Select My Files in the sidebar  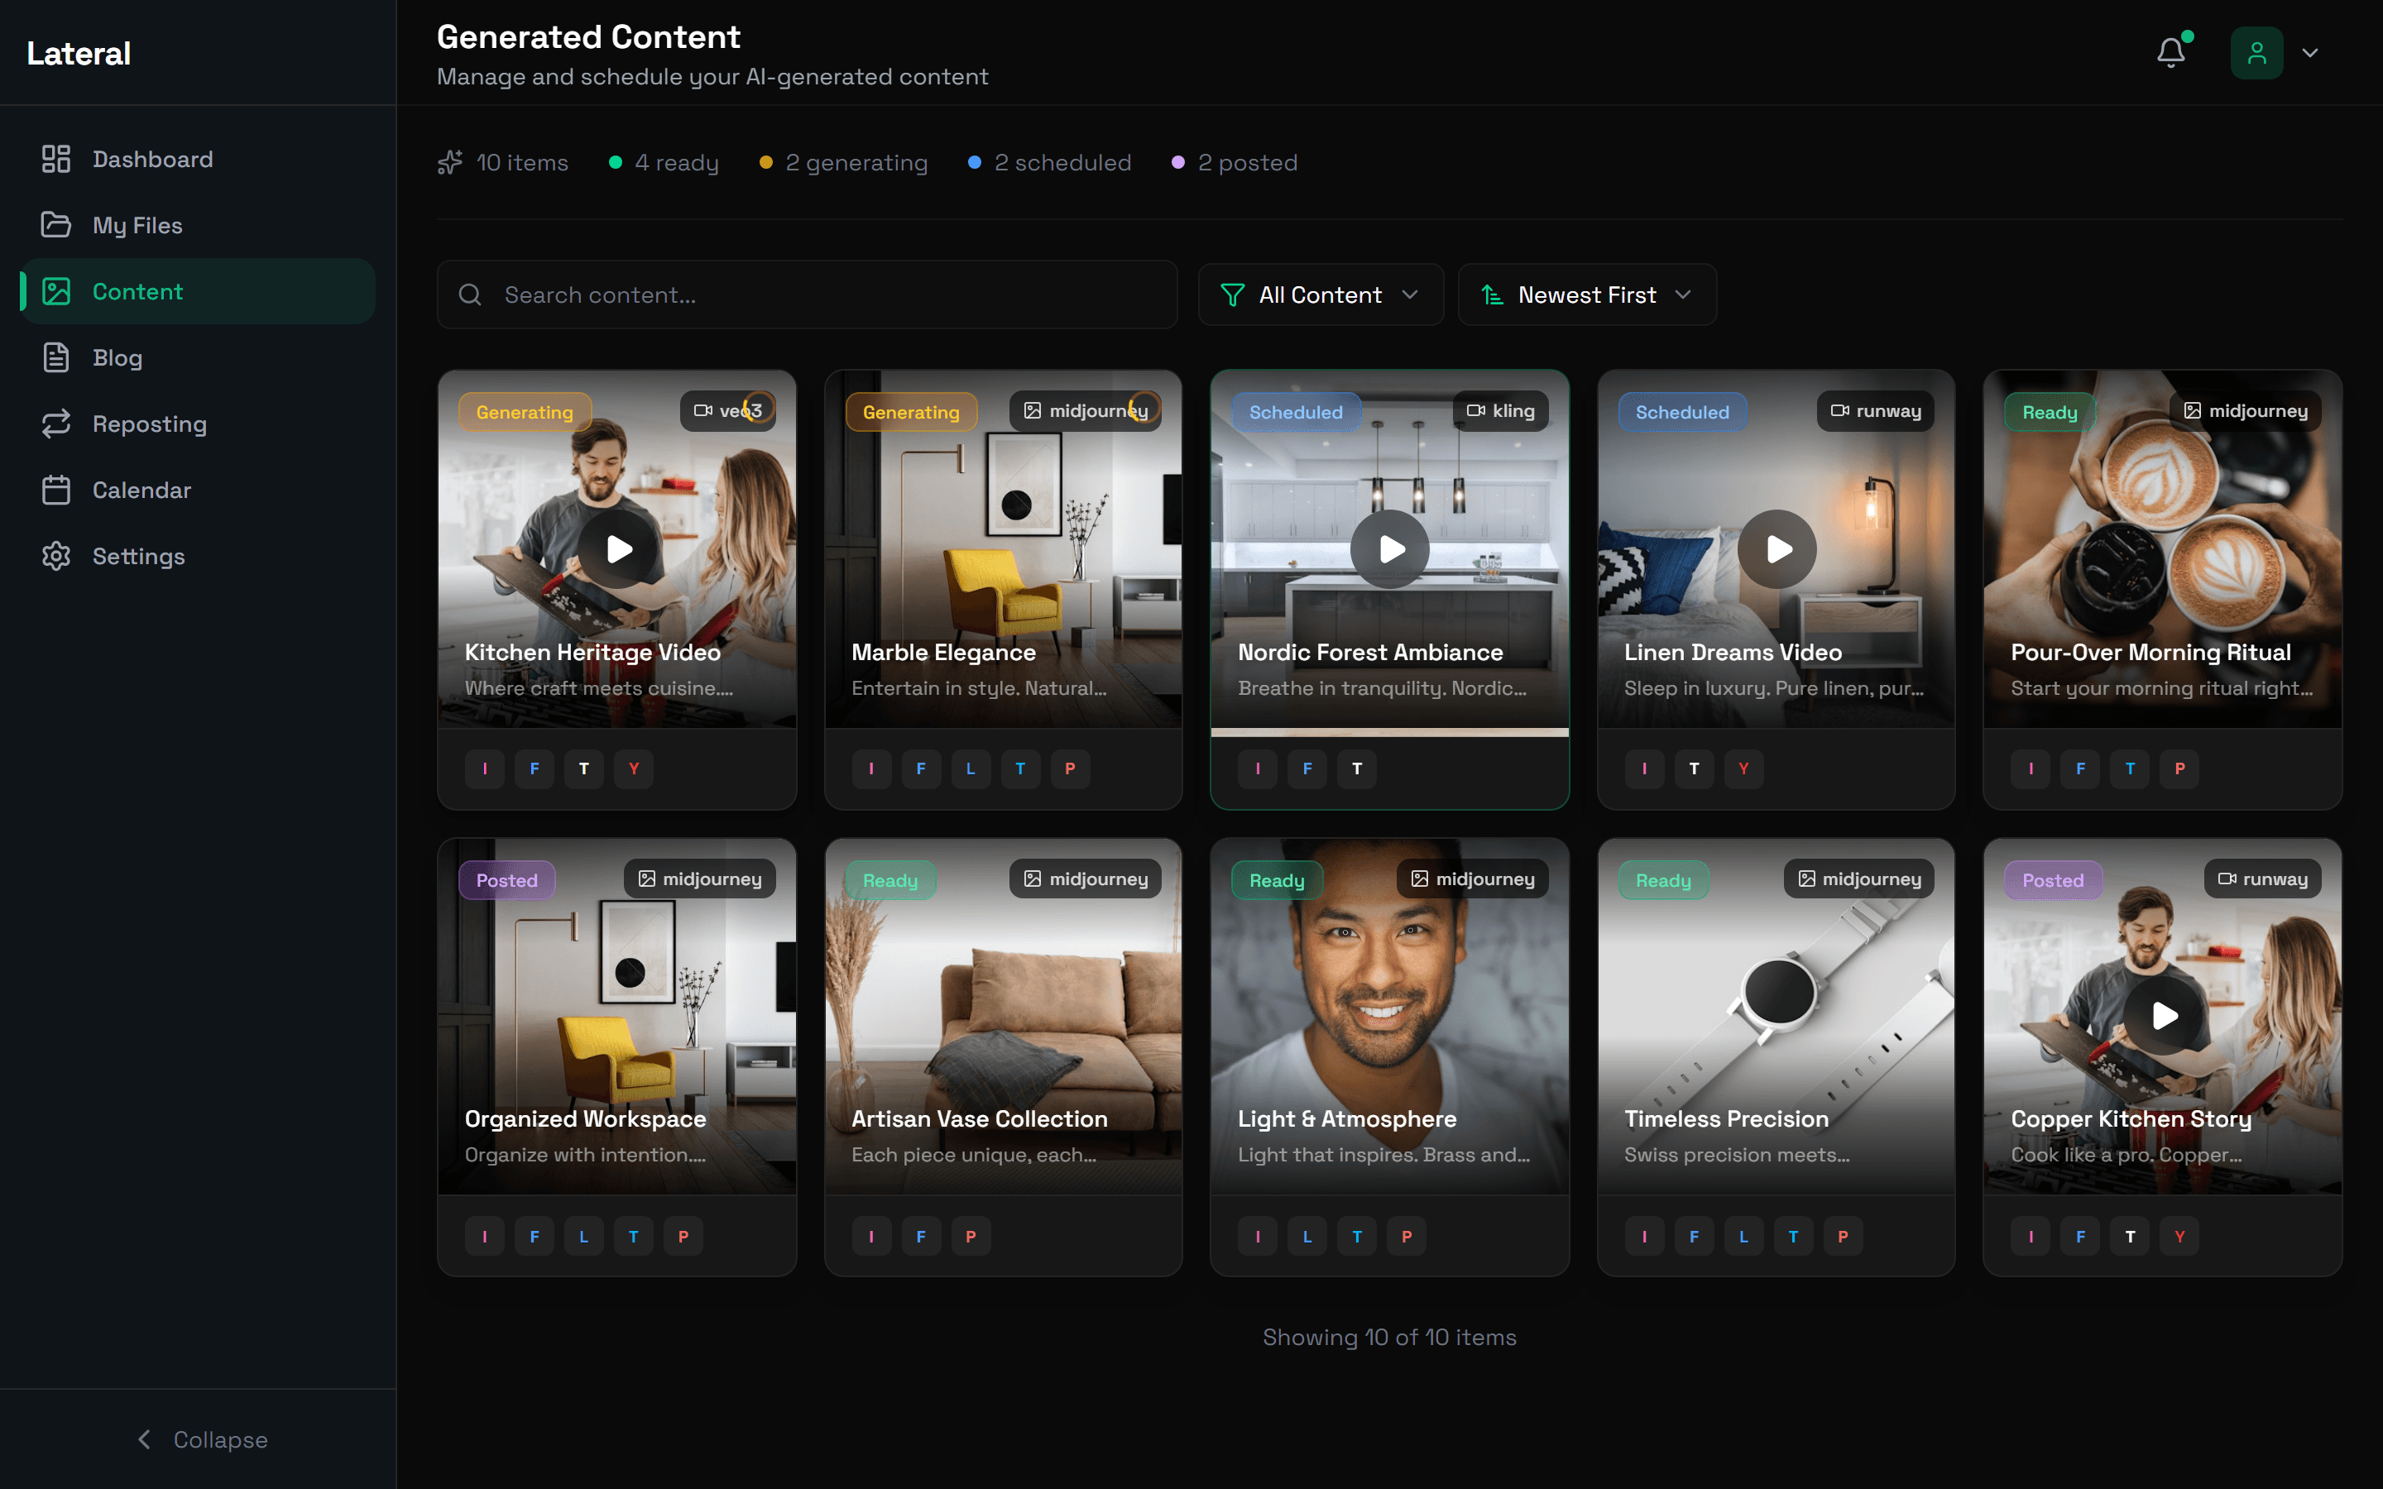[x=137, y=224]
